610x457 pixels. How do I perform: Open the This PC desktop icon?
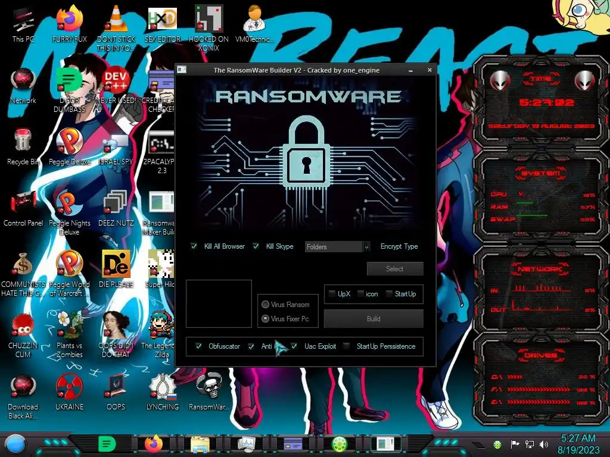click(23, 24)
